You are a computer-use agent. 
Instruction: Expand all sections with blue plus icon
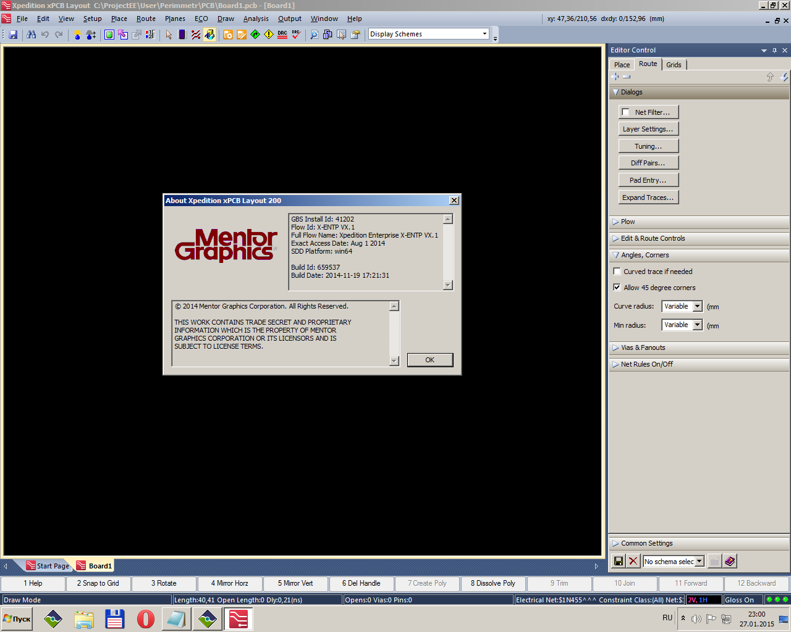click(615, 77)
